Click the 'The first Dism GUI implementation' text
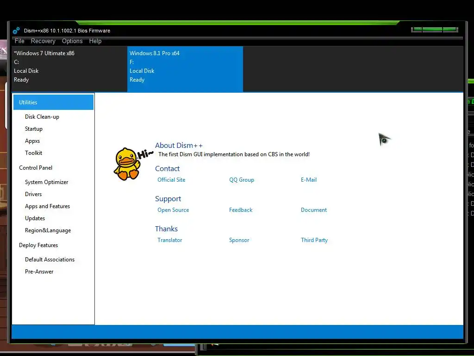Viewport: 474px width, 356px height. click(234, 154)
